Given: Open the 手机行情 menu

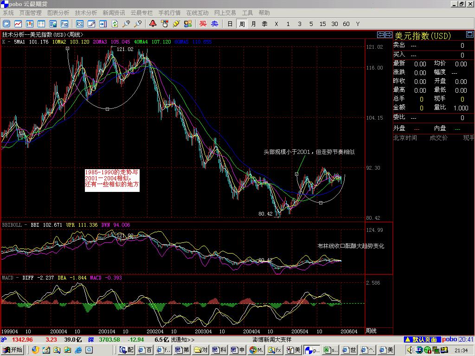Looking at the screenshot, I should [x=169, y=13].
